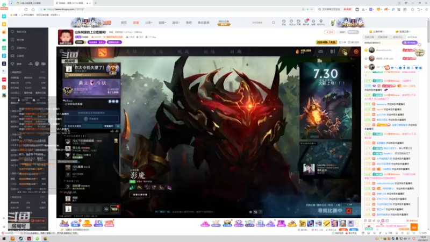Click the chat send orange button
430x242 pixels.
point(414,227)
